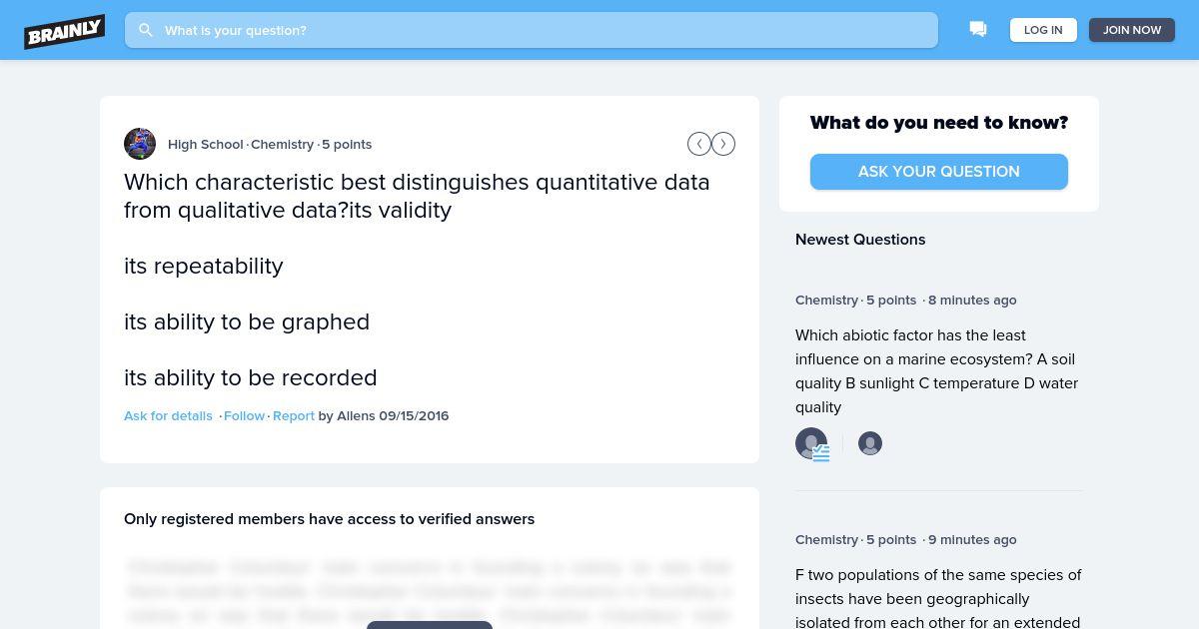
Task: Open the abiotic factor marine ecosystem question
Action: [x=937, y=371]
